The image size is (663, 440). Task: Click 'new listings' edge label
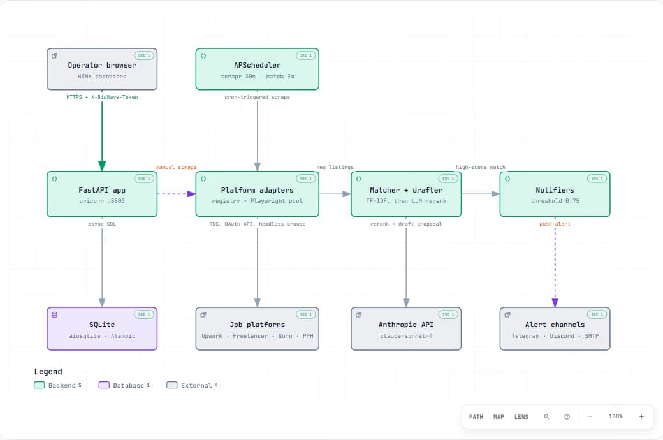pos(335,167)
